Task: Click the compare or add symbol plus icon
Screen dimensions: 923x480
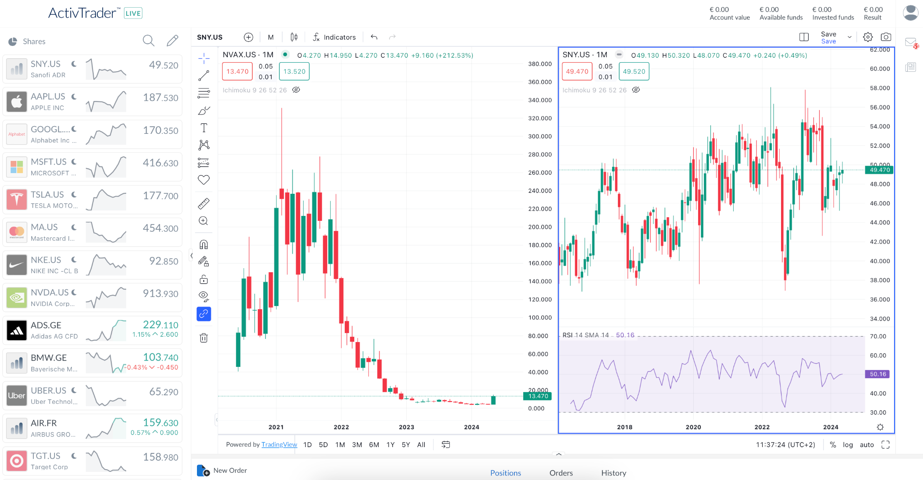Action: [248, 37]
